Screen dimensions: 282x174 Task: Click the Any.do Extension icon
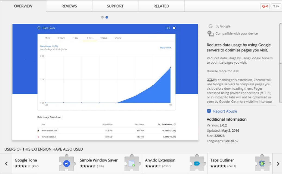(197, 163)
